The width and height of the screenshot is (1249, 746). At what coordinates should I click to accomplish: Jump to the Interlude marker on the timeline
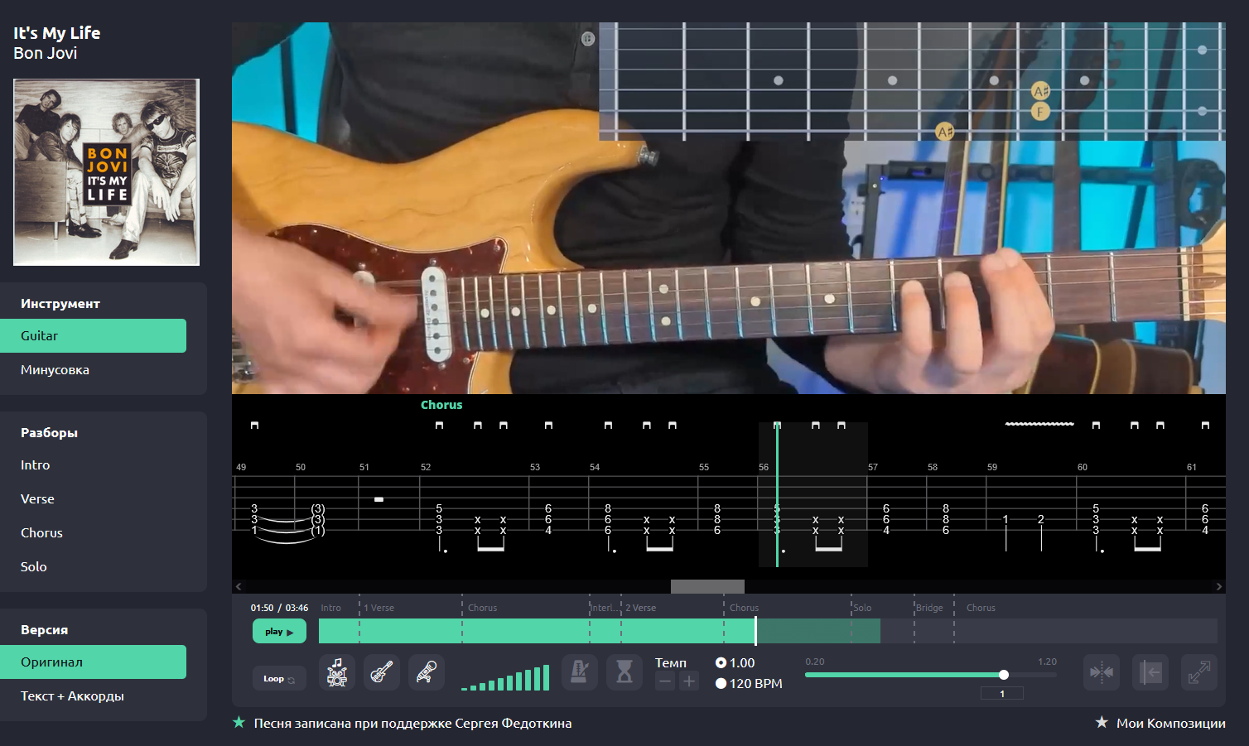[603, 608]
